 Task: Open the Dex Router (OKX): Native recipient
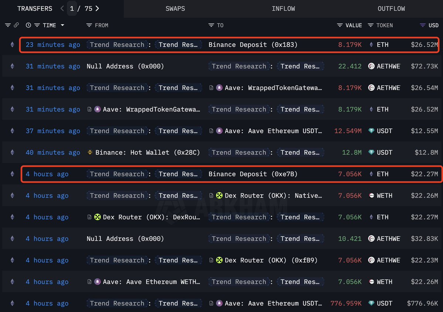click(274, 196)
